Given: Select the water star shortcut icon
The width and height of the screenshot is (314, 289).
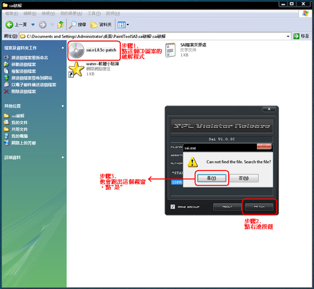Looking at the screenshot, I should [x=76, y=70].
